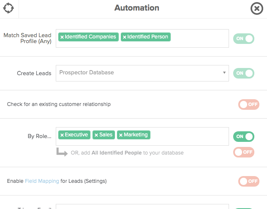Toggle Match Saved Lead Profile switch
This screenshot has height=209, width=267.
coord(244,39)
